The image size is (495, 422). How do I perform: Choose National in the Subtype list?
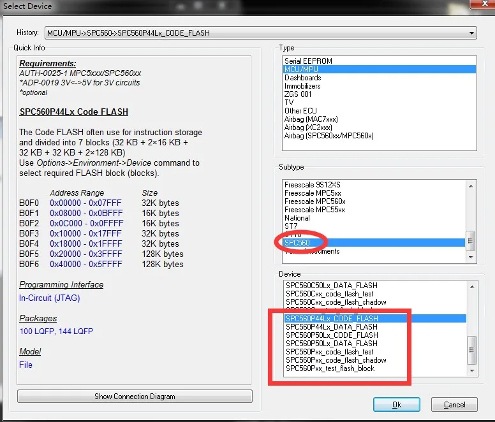click(x=297, y=218)
